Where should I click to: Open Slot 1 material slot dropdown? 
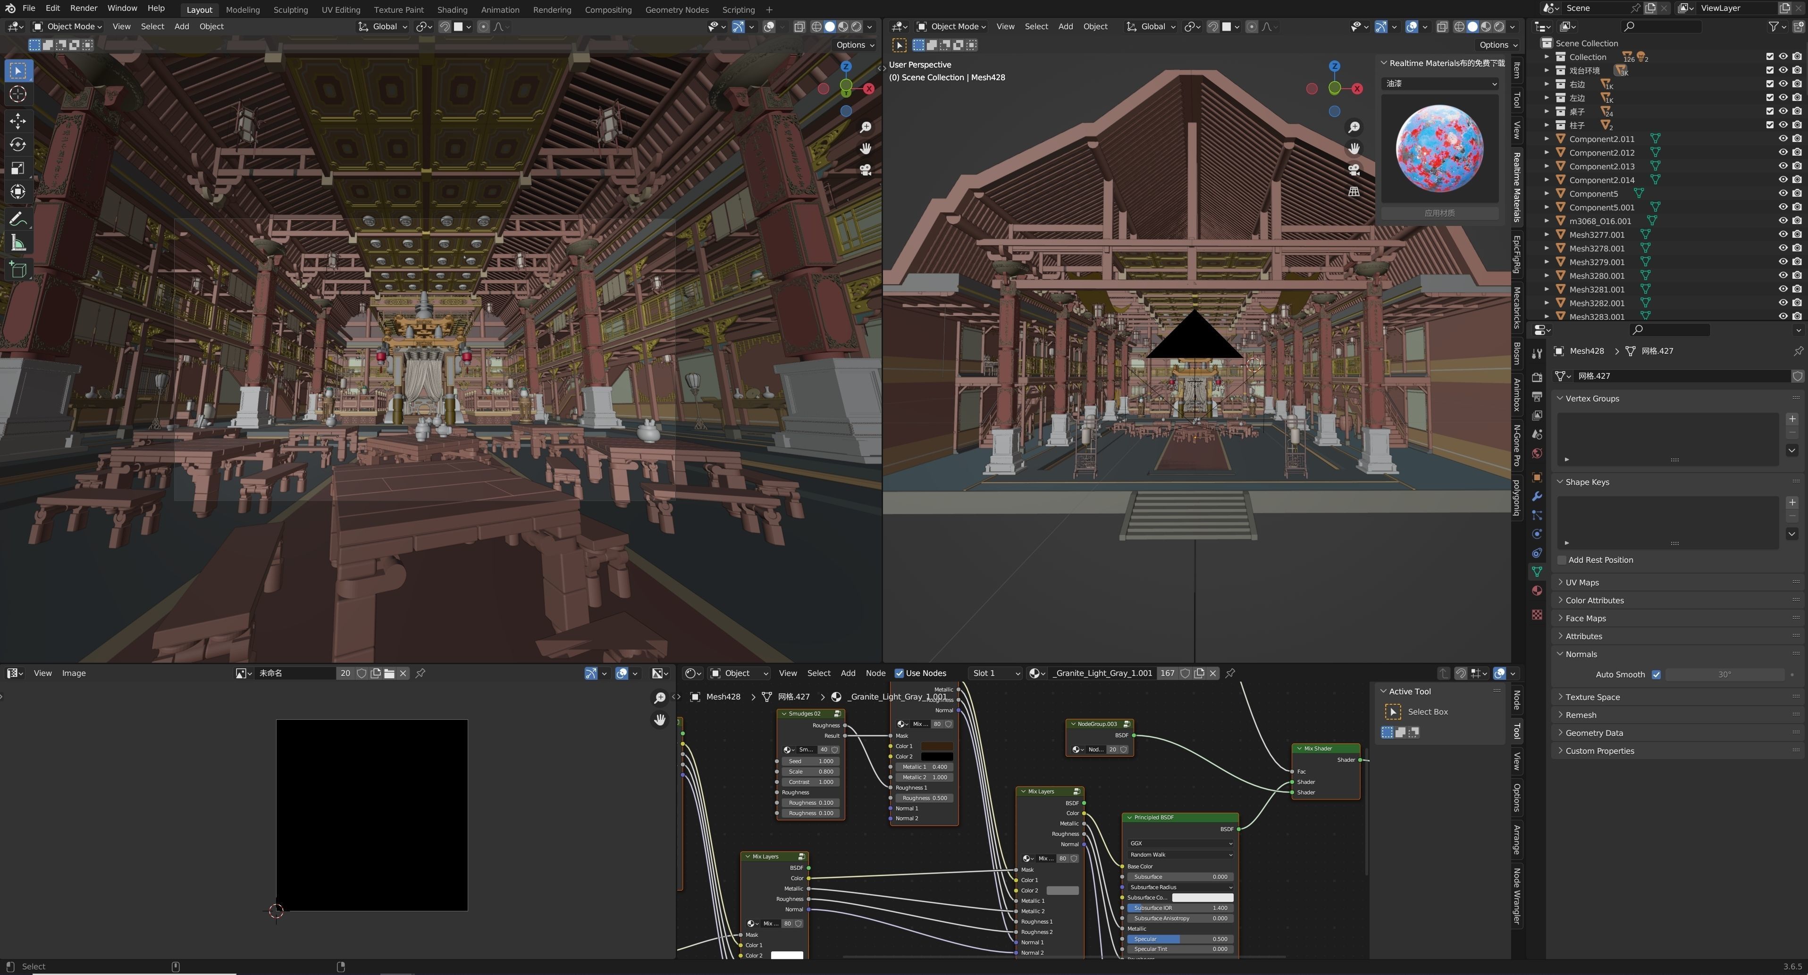point(995,674)
